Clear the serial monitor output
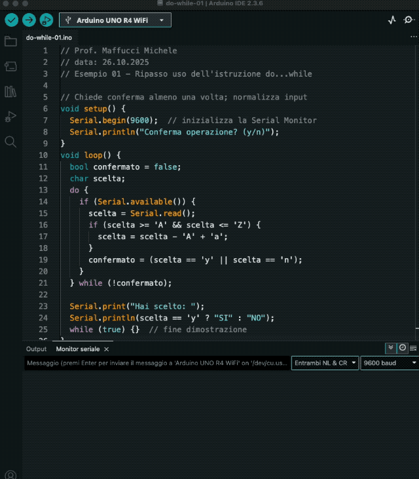This screenshot has height=479, width=419. coord(413,349)
